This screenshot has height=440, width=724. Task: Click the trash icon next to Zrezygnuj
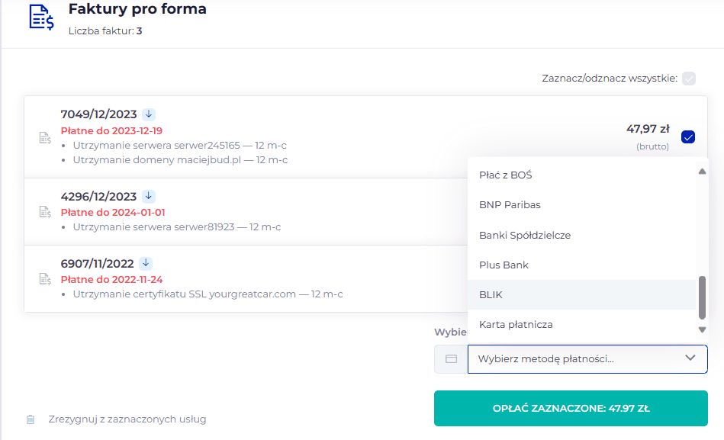point(31,419)
